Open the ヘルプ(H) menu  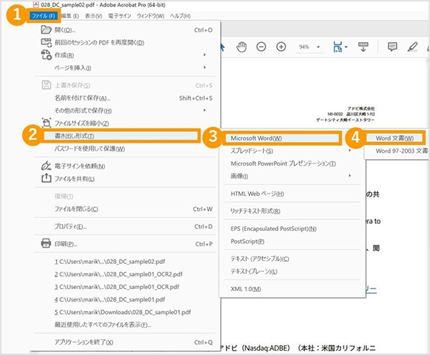coord(180,16)
